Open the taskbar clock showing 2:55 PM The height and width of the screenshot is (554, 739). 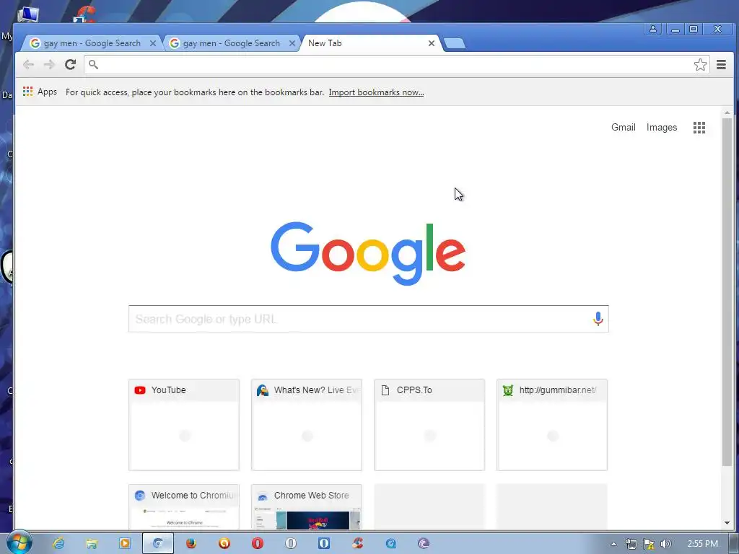pos(702,544)
